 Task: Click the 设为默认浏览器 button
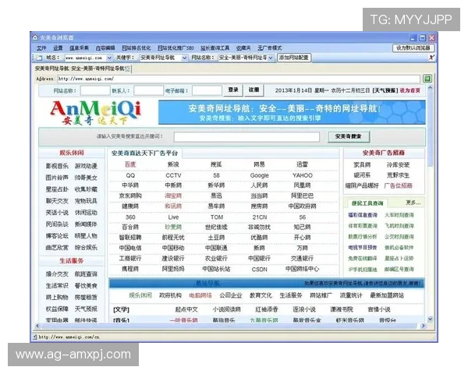click(413, 48)
